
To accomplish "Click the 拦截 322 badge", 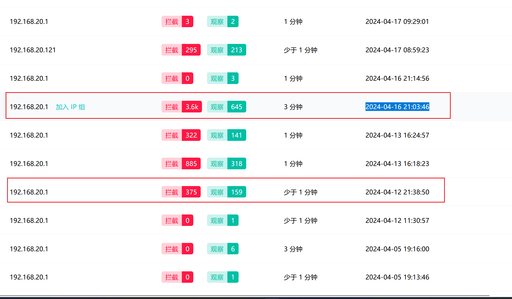I will point(181,135).
